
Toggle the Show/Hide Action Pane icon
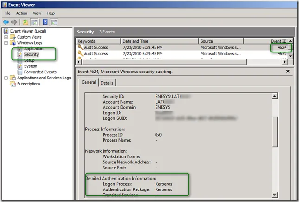click(54, 22)
